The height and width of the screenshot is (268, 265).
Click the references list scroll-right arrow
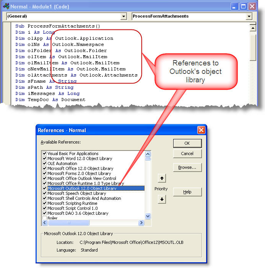pos(141,222)
